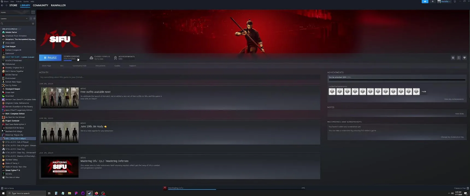
Task: Open the Games menu
Action: [x=26, y=1]
